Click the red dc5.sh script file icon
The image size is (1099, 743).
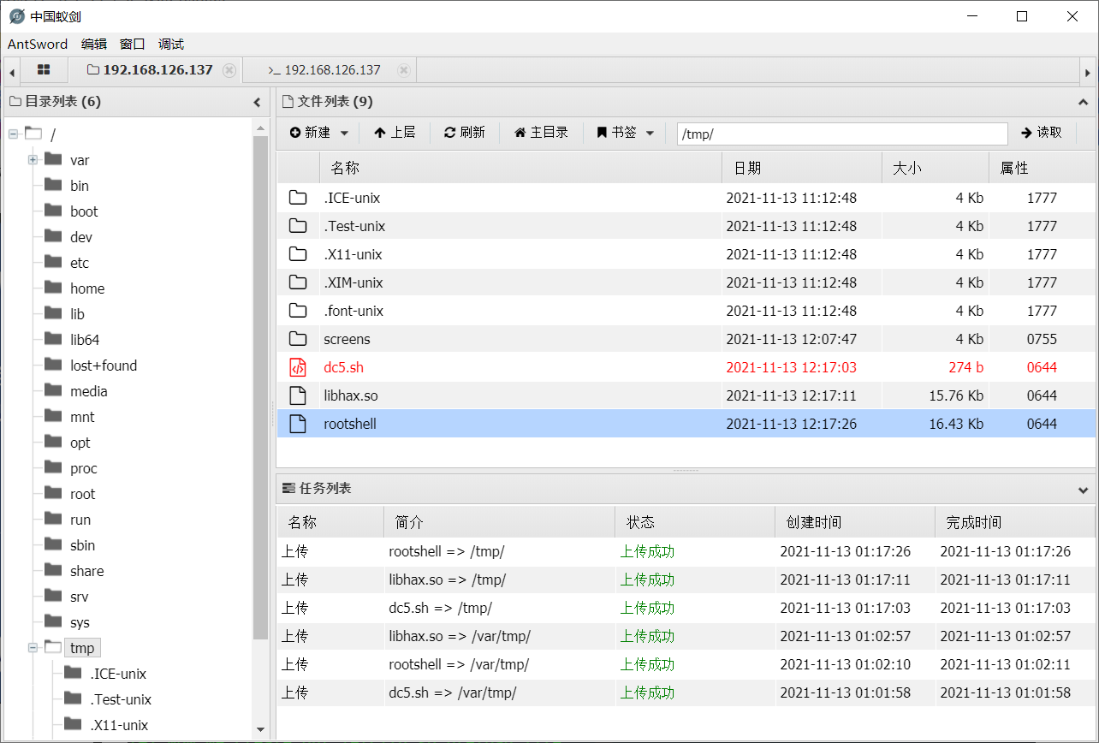click(x=298, y=367)
